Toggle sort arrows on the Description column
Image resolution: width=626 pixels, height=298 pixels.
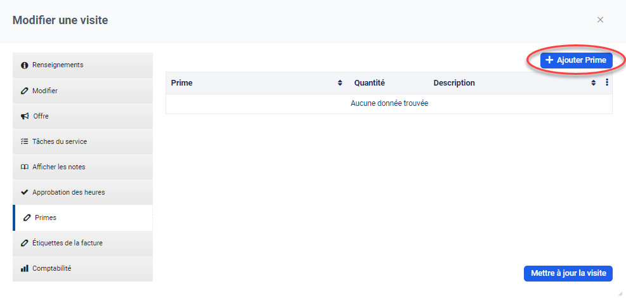(594, 83)
